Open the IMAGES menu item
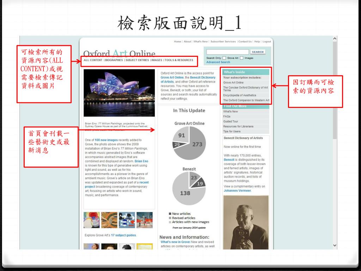Viewport: 361px width, 271px height. click(x=157, y=60)
